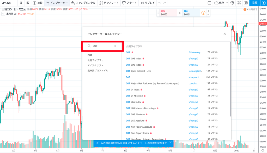
Task: Enter fullscreen chart mode
Action: click(239, 3)
